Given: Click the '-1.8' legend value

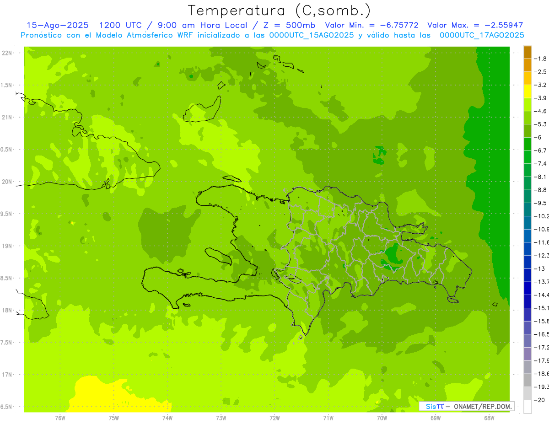Looking at the screenshot, I should click(x=541, y=59).
